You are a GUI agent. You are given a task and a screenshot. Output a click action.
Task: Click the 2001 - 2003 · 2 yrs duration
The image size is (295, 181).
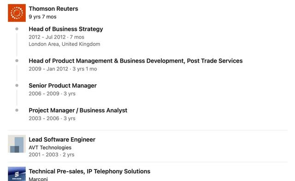[x=52, y=154]
